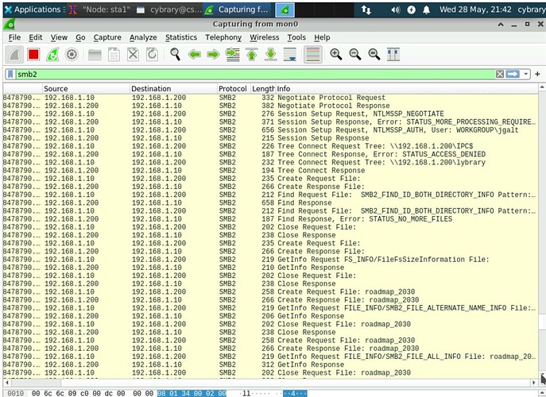
Task: Toggle autoscroll during live capture
Action: tap(290, 55)
